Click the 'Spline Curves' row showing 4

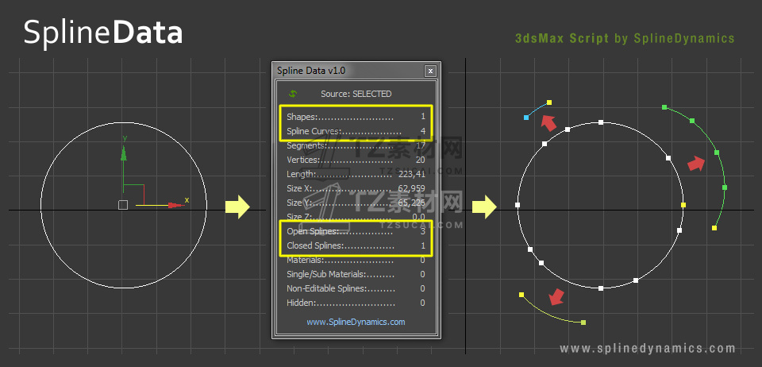(x=356, y=131)
